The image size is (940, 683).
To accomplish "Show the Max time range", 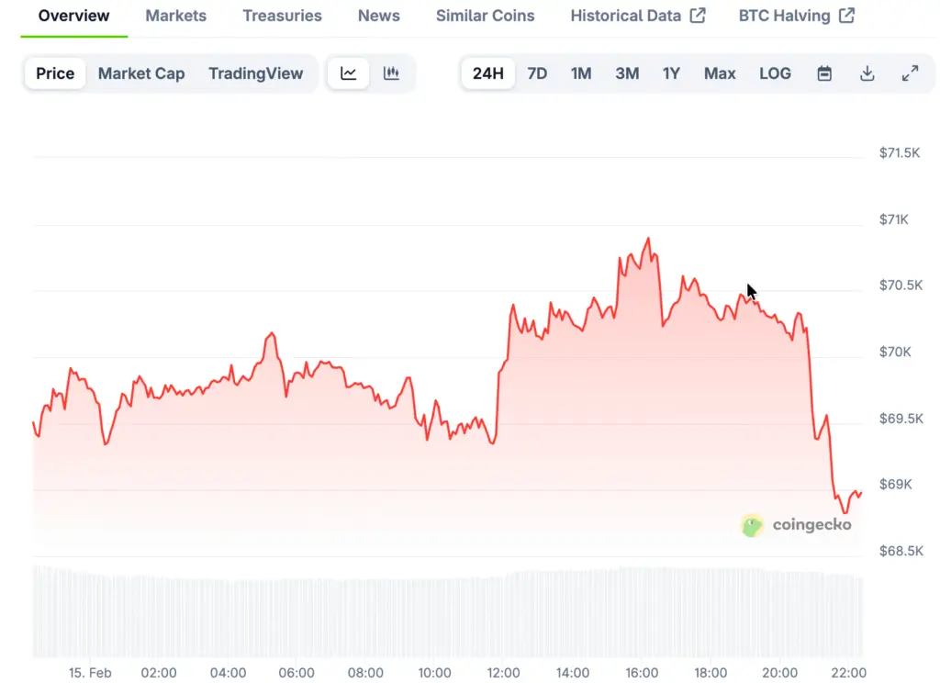I will click(720, 73).
